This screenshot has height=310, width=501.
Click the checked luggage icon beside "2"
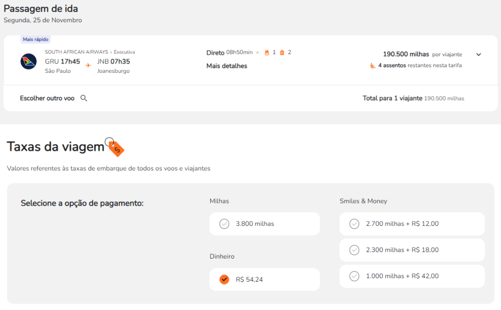coord(282,52)
